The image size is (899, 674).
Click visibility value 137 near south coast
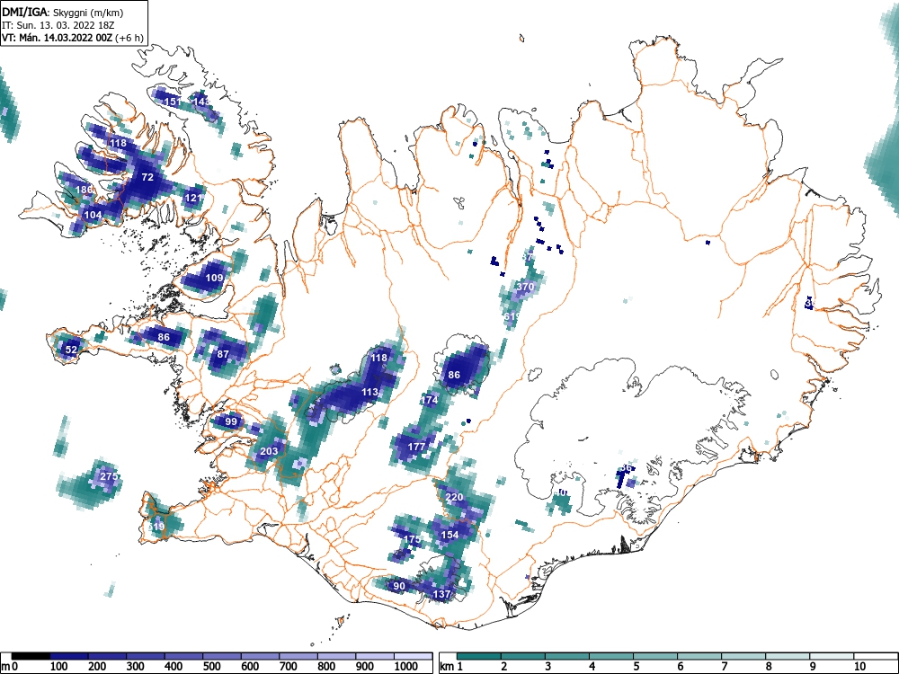pos(441,594)
